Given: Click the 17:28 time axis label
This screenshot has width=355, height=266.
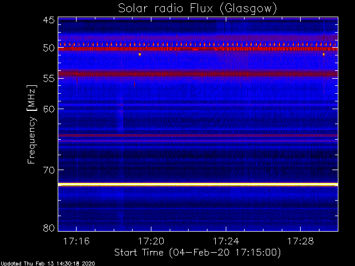Looking at the screenshot, I should tap(301, 241).
